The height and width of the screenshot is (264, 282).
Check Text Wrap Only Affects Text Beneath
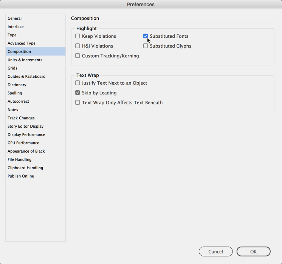point(77,103)
